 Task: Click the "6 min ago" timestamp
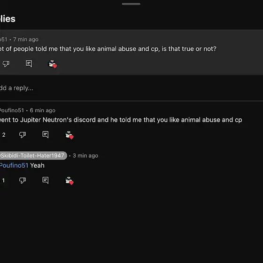[x=43, y=110]
